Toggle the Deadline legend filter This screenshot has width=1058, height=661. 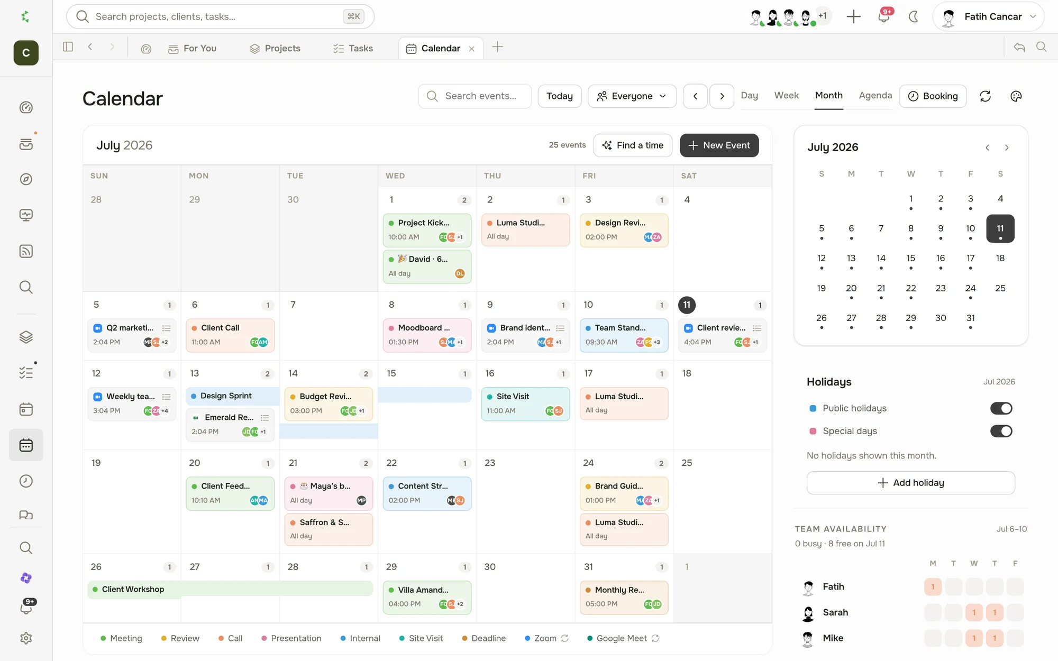(x=484, y=638)
